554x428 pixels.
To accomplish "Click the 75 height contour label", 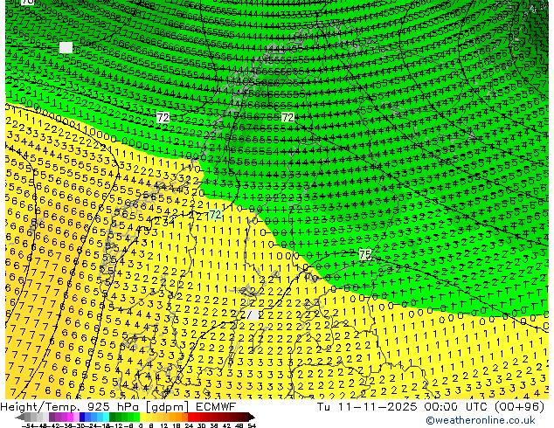I will [365, 254].
